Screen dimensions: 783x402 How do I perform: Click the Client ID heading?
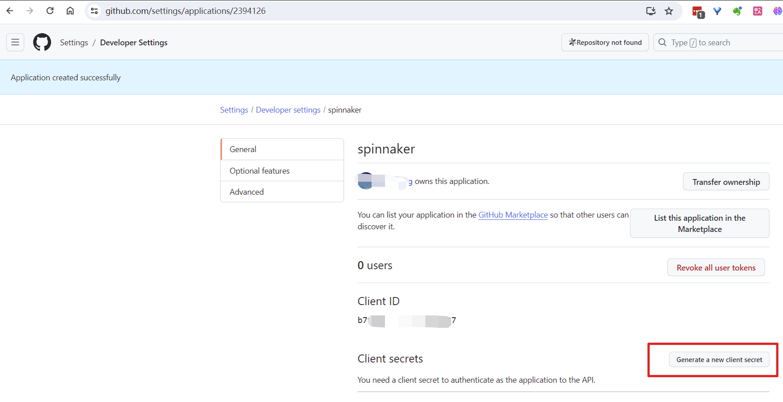[x=378, y=301]
